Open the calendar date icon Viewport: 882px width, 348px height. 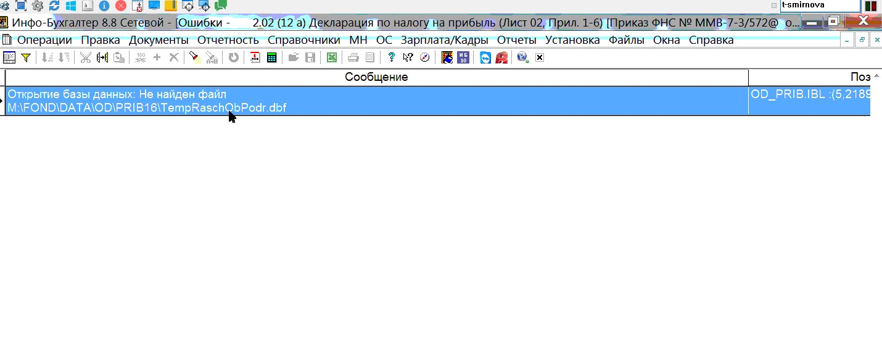pos(255,58)
